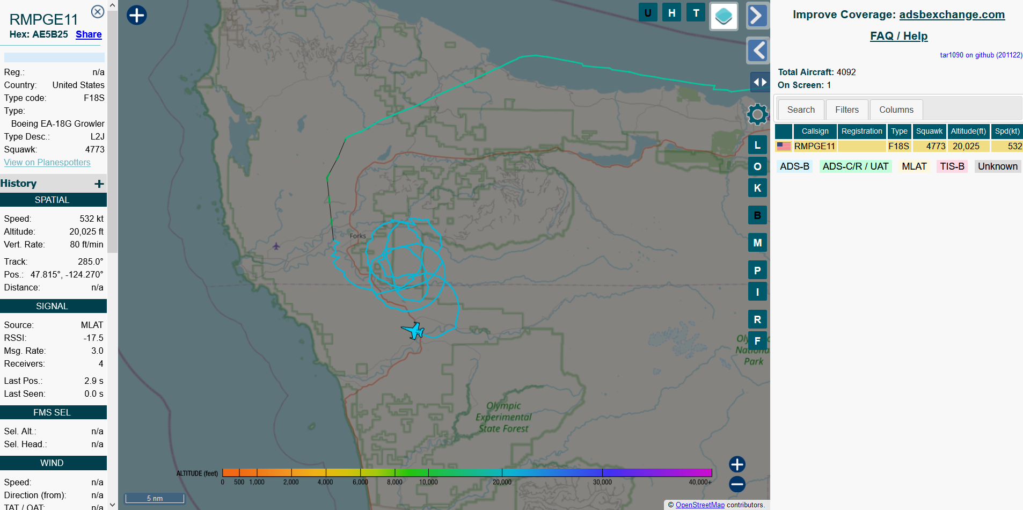Open adsbexchange.com link
The height and width of the screenshot is (510, 1023).
click(x=952, y=14)
